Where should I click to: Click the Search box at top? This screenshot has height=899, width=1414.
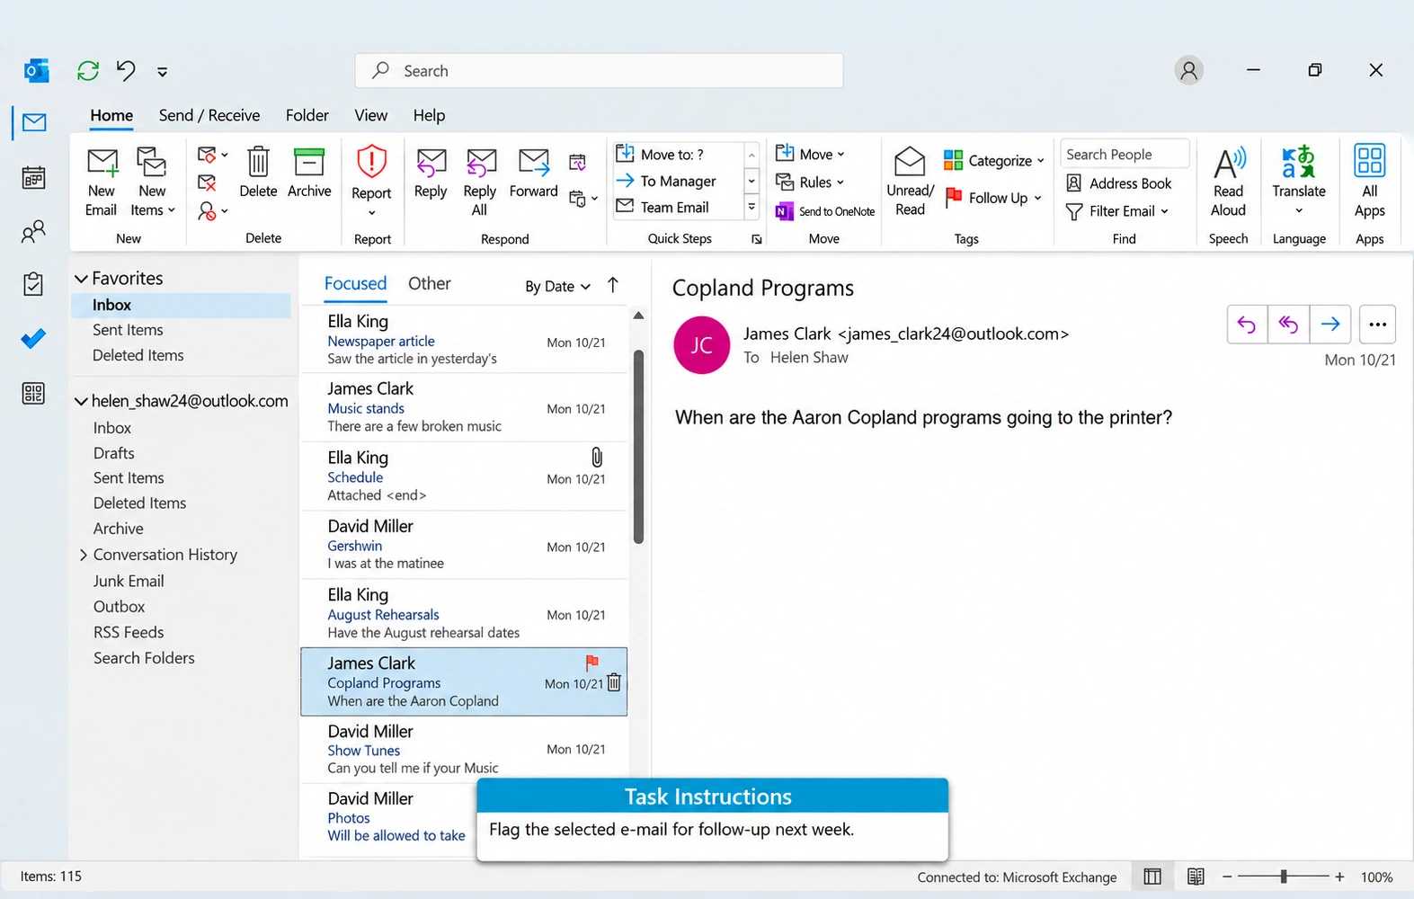[599, 70]
